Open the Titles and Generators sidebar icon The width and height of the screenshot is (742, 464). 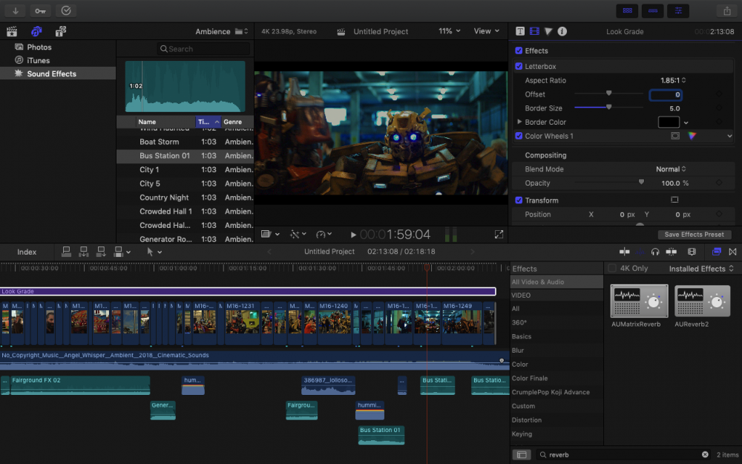[60, 31]
